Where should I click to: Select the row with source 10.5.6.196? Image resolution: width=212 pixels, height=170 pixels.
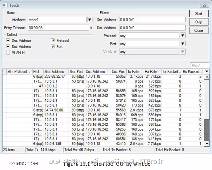[x=103, y=144]
